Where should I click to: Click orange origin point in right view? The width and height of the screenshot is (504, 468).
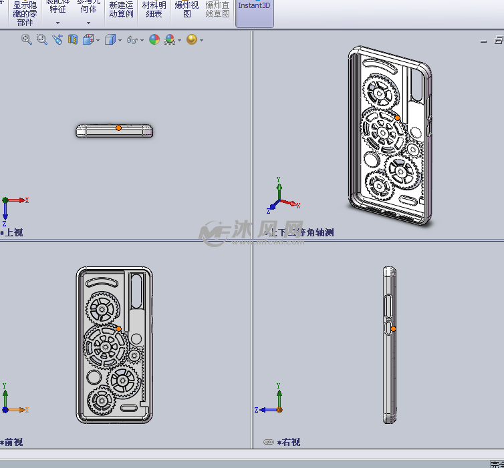click(x=393, y=328)
